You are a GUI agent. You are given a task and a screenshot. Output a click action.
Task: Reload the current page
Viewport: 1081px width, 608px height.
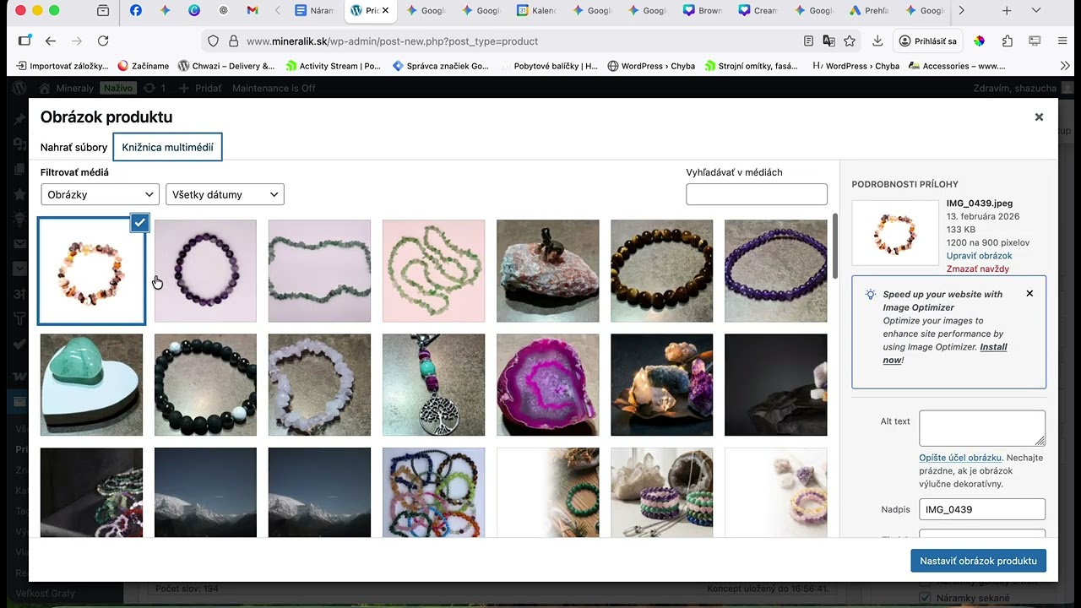[x=103, y=41]
